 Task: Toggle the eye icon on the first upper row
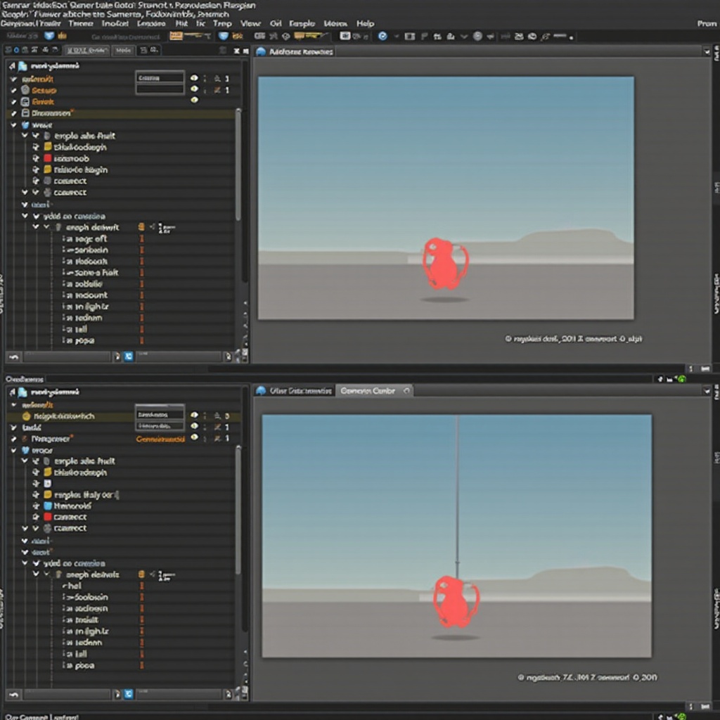pos(194,79)
